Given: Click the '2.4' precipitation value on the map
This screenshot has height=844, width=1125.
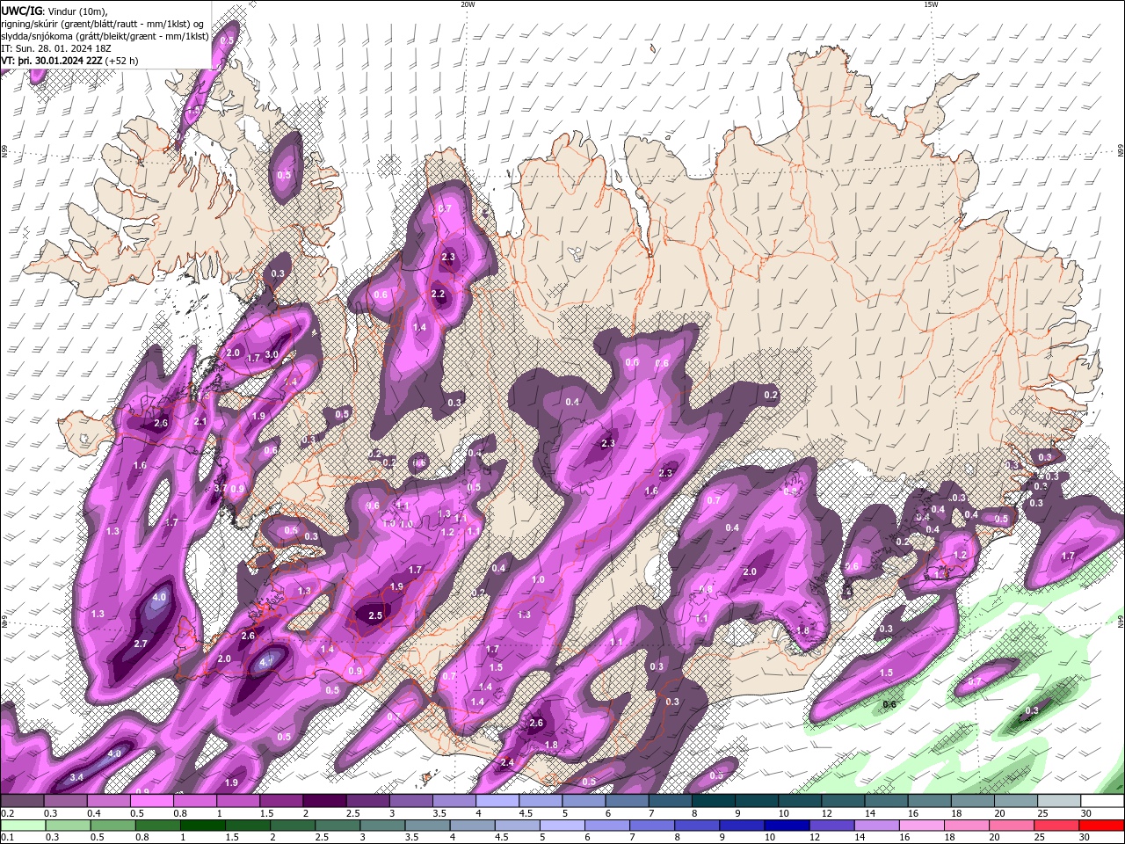Looking at the screenshot, I should (507, 762).
